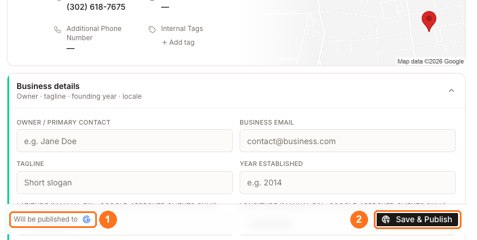Click the tag icon beside Internal Tags
This screenshot has width=477, height=240.
click(152, 29)
